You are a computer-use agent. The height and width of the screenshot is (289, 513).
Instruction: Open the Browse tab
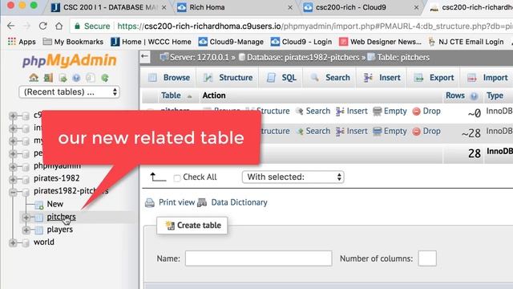(x=169, y=78)
